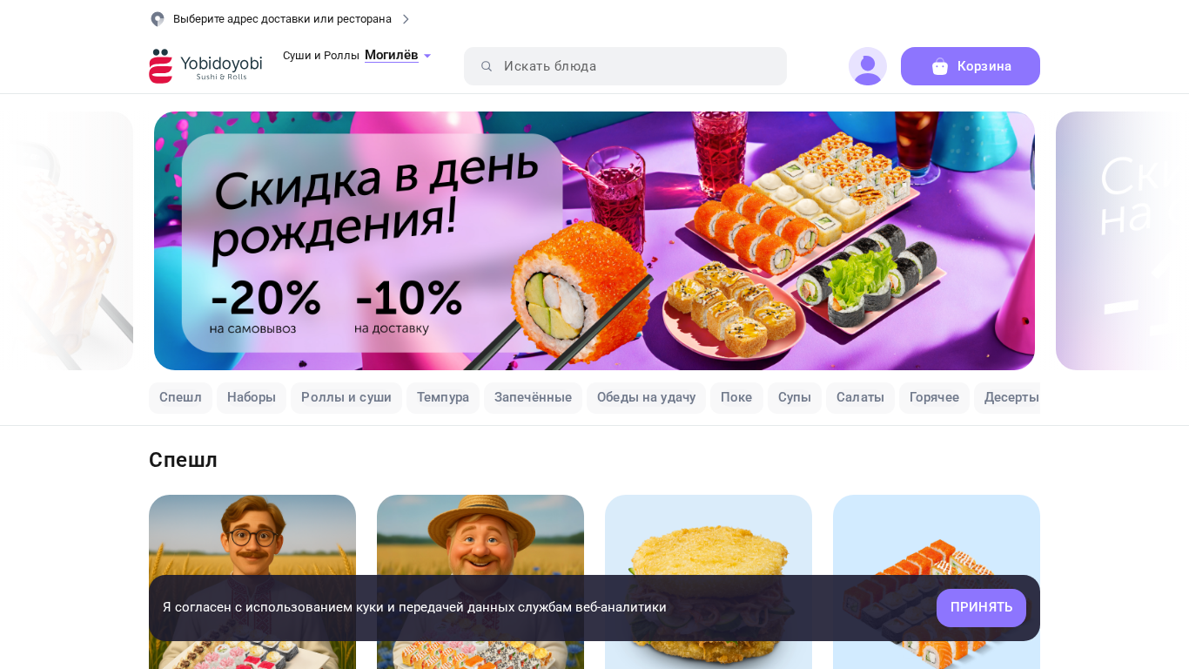Expand the Могилёв city dropdown

pyautogui.click(x=398, y=55)
